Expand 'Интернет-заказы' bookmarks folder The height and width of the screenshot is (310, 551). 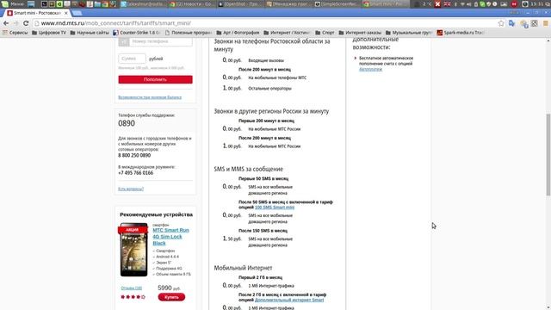[x=360, y=33]
